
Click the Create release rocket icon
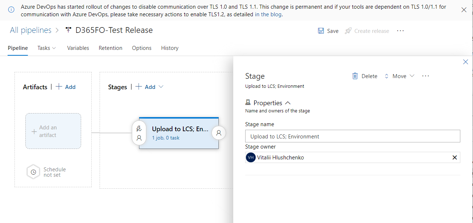point(348,31)
